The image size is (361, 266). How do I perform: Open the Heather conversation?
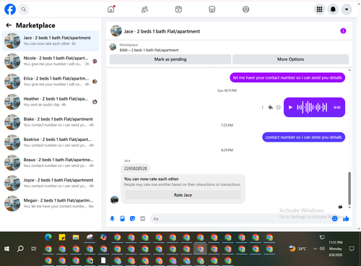51,102
